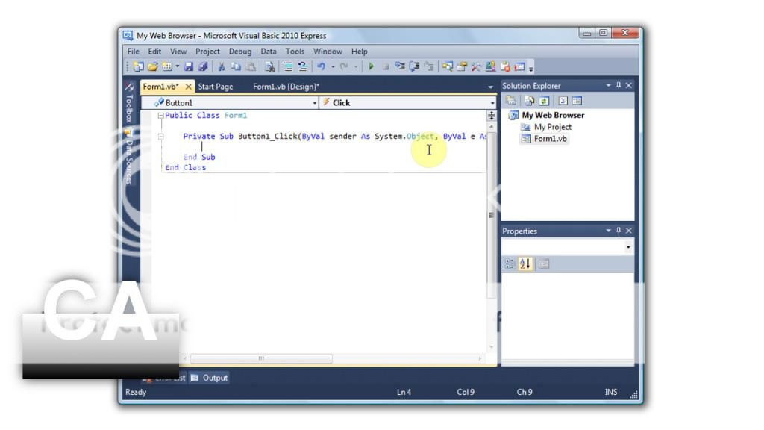The height and width of the screenshot is (430, 764).
Task: Click the code editor horizontal scrollbar
Action: coord(261,359)
